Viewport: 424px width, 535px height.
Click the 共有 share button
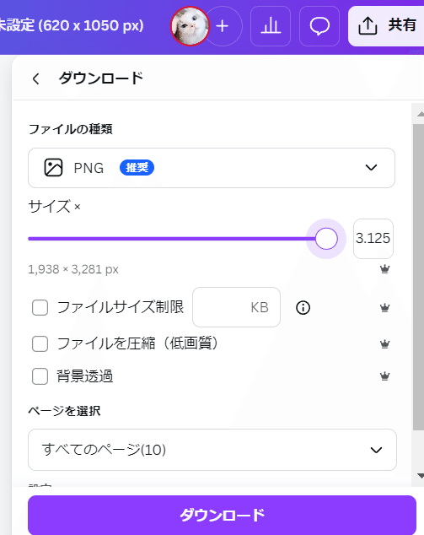coord(387,26)
